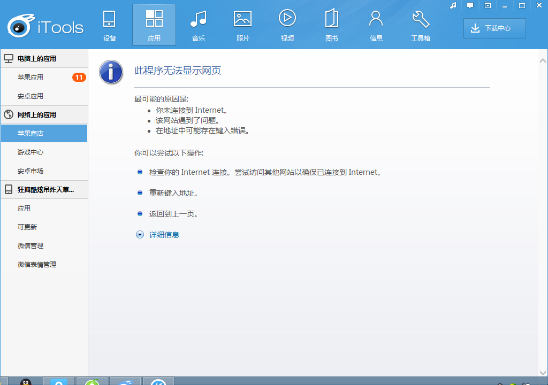
Task: Open 微信管理 in the sidebar
Action: tap(44, 246)
